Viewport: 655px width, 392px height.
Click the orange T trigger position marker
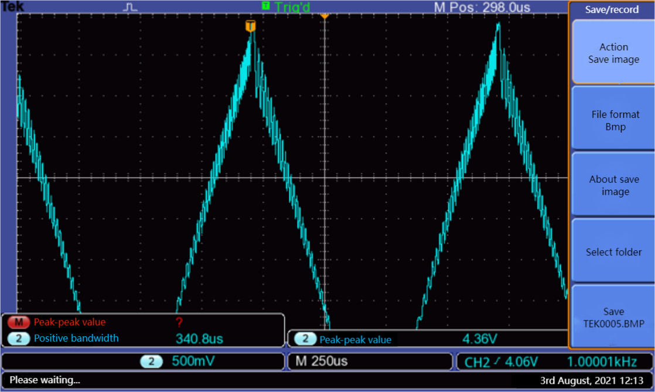pyautogui.click(x=250, y=26)
